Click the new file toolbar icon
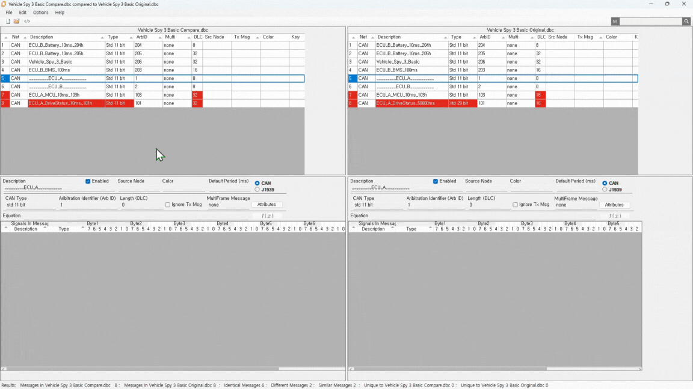This screenshot has width=693, height=389. tap(8, 22)
